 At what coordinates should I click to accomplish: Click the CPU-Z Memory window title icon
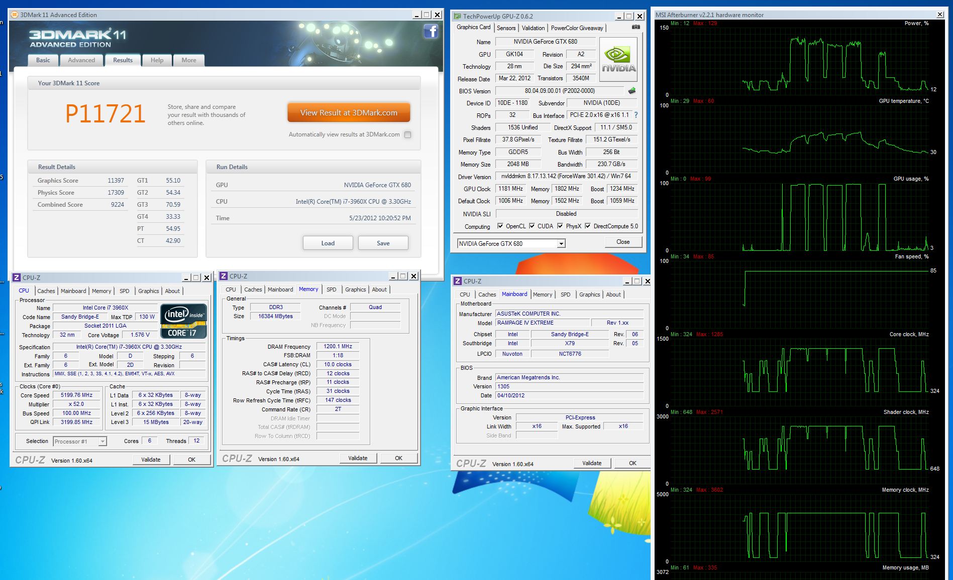224,276
